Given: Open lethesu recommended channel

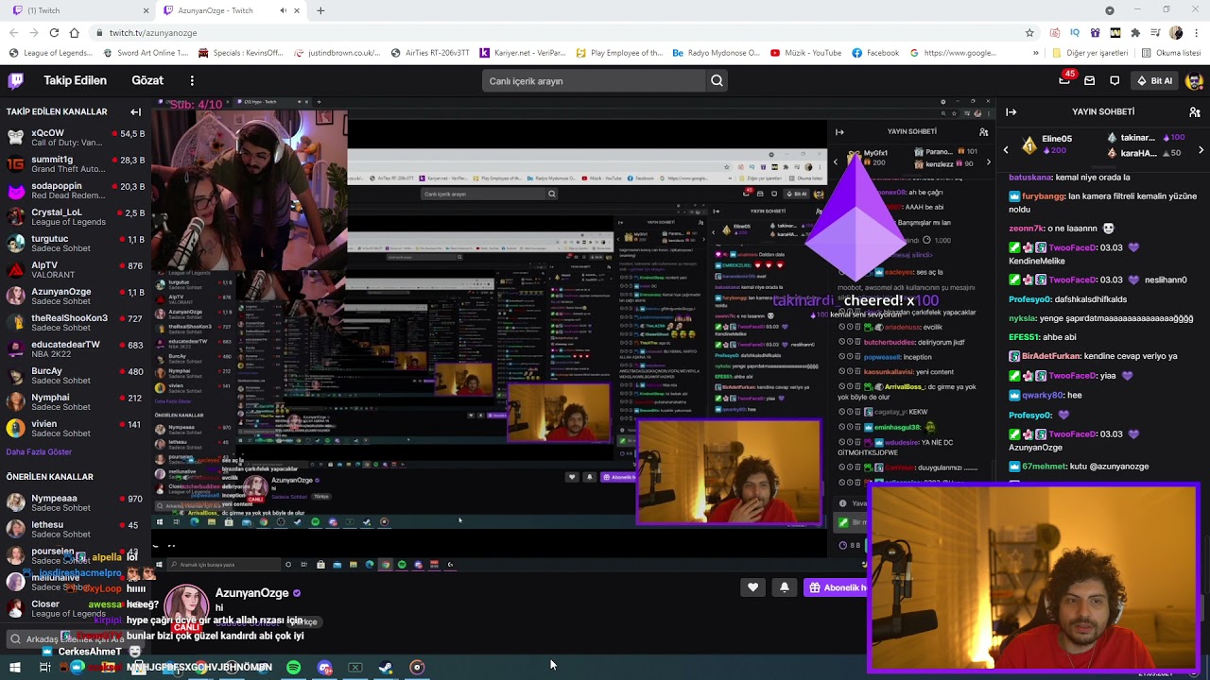Looking at the screenshot, I should coord(76,529).
